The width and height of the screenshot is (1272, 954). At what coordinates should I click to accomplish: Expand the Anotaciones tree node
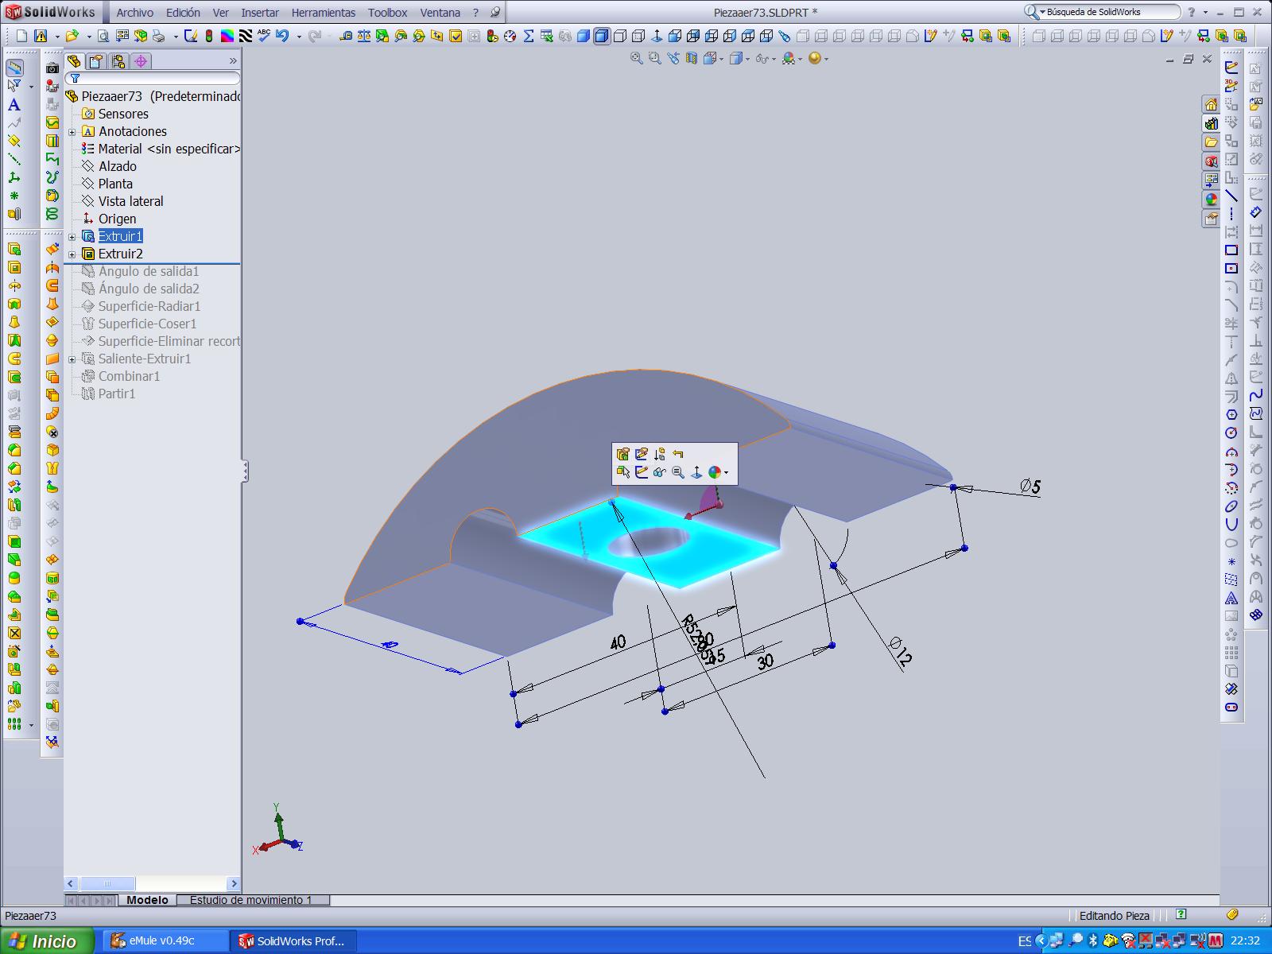click(72, 132)
